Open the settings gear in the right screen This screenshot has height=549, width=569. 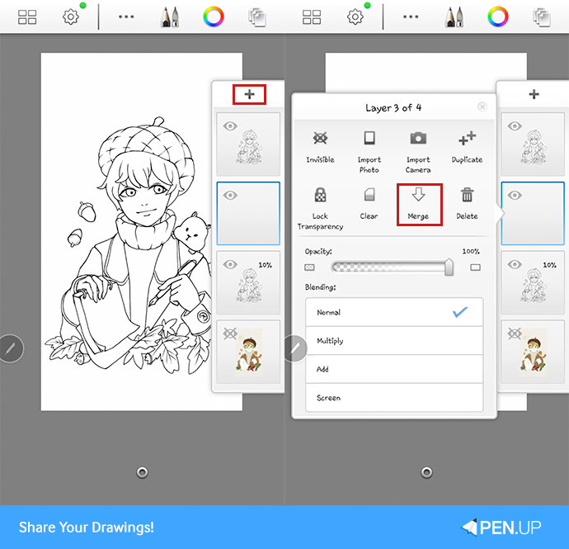355,17
